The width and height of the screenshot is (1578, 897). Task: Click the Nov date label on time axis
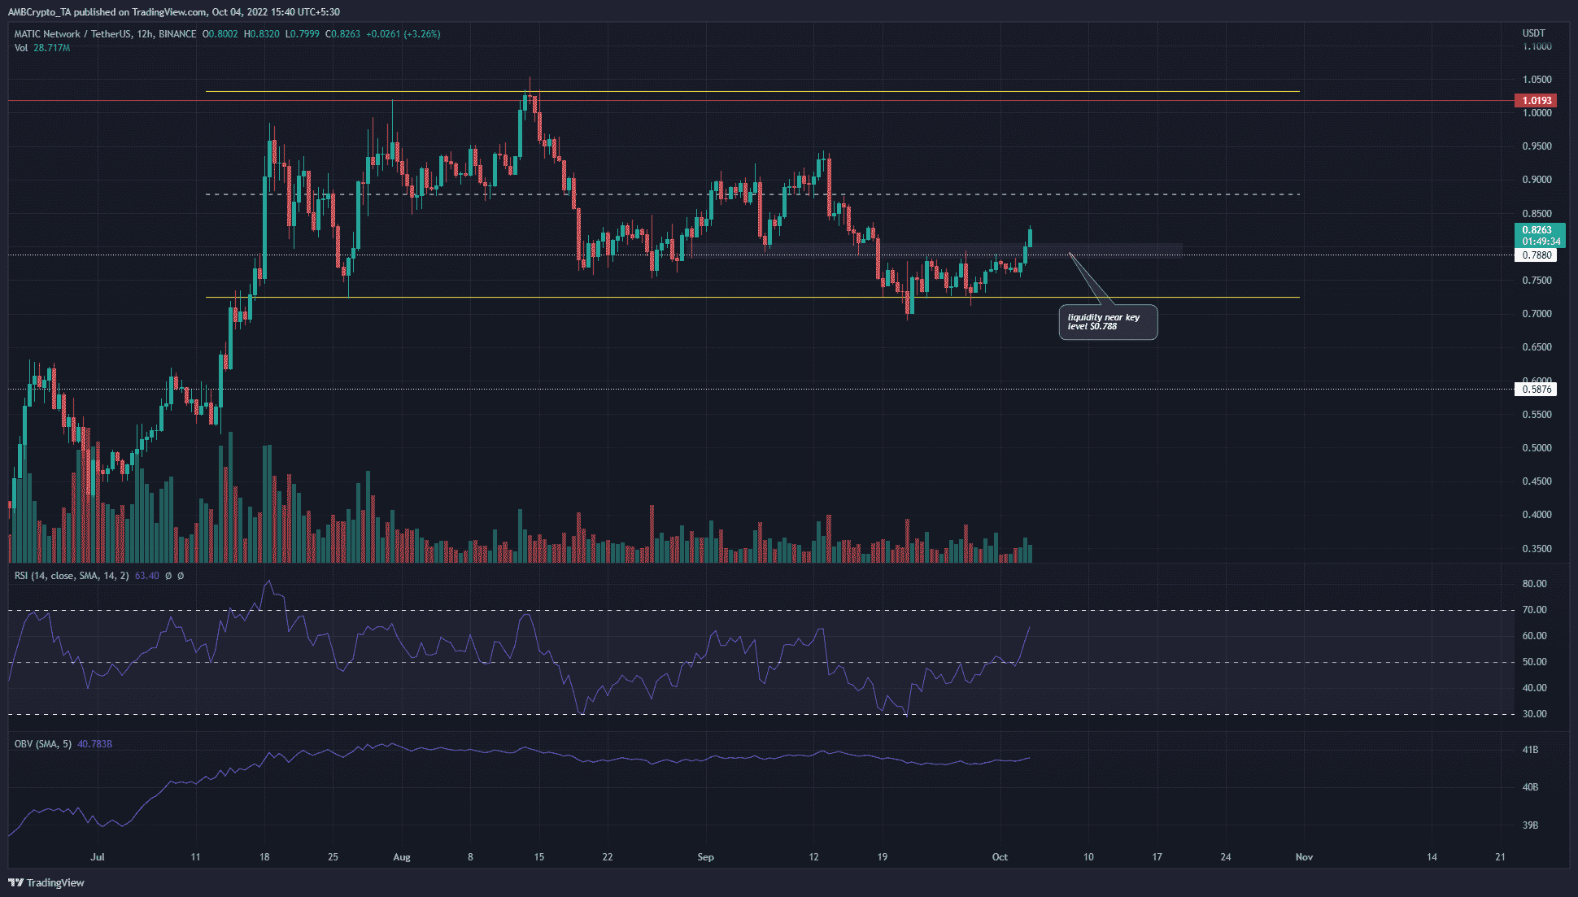1304,857
